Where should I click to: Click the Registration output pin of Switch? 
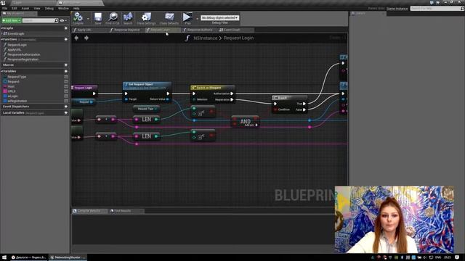point(232,99)
